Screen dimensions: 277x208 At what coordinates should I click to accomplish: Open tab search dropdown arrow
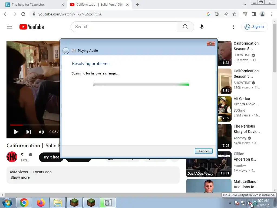click(x=245, y=5)
